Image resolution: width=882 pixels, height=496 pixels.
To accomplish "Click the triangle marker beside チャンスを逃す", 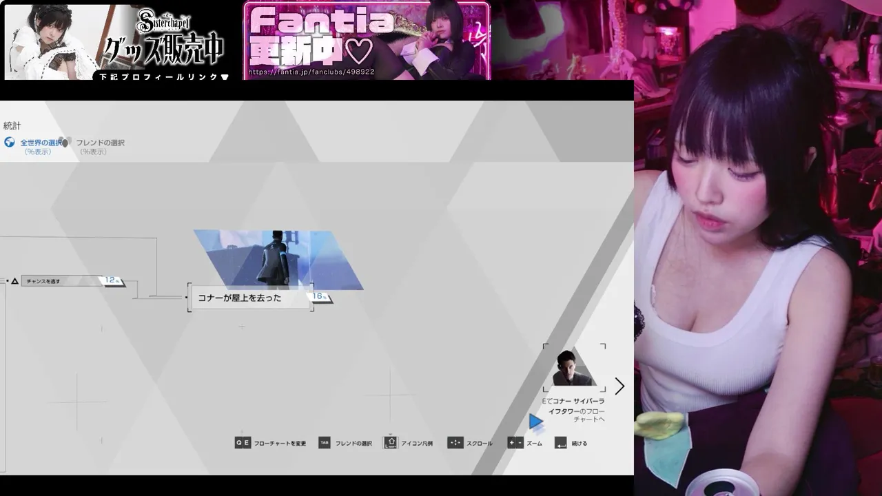I will coord(14,281).
